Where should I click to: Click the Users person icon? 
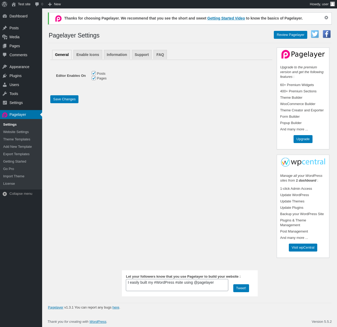coord(5,85)
